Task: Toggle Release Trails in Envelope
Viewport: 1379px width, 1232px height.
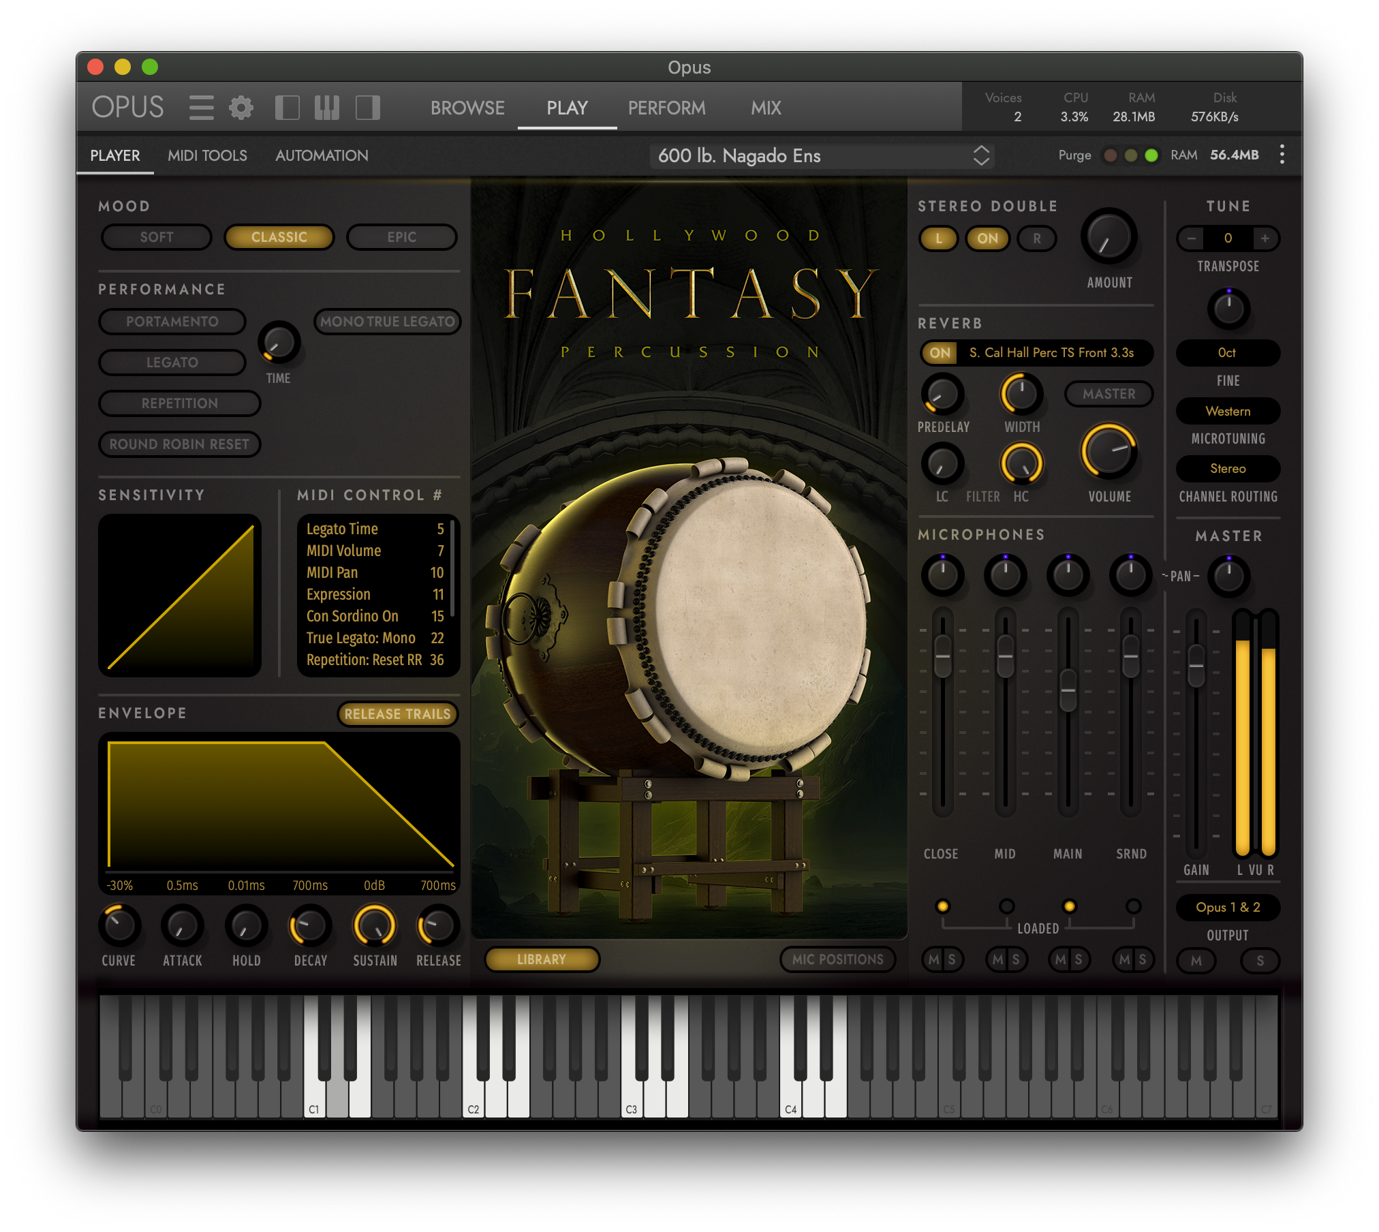Action: pos(397,714)
